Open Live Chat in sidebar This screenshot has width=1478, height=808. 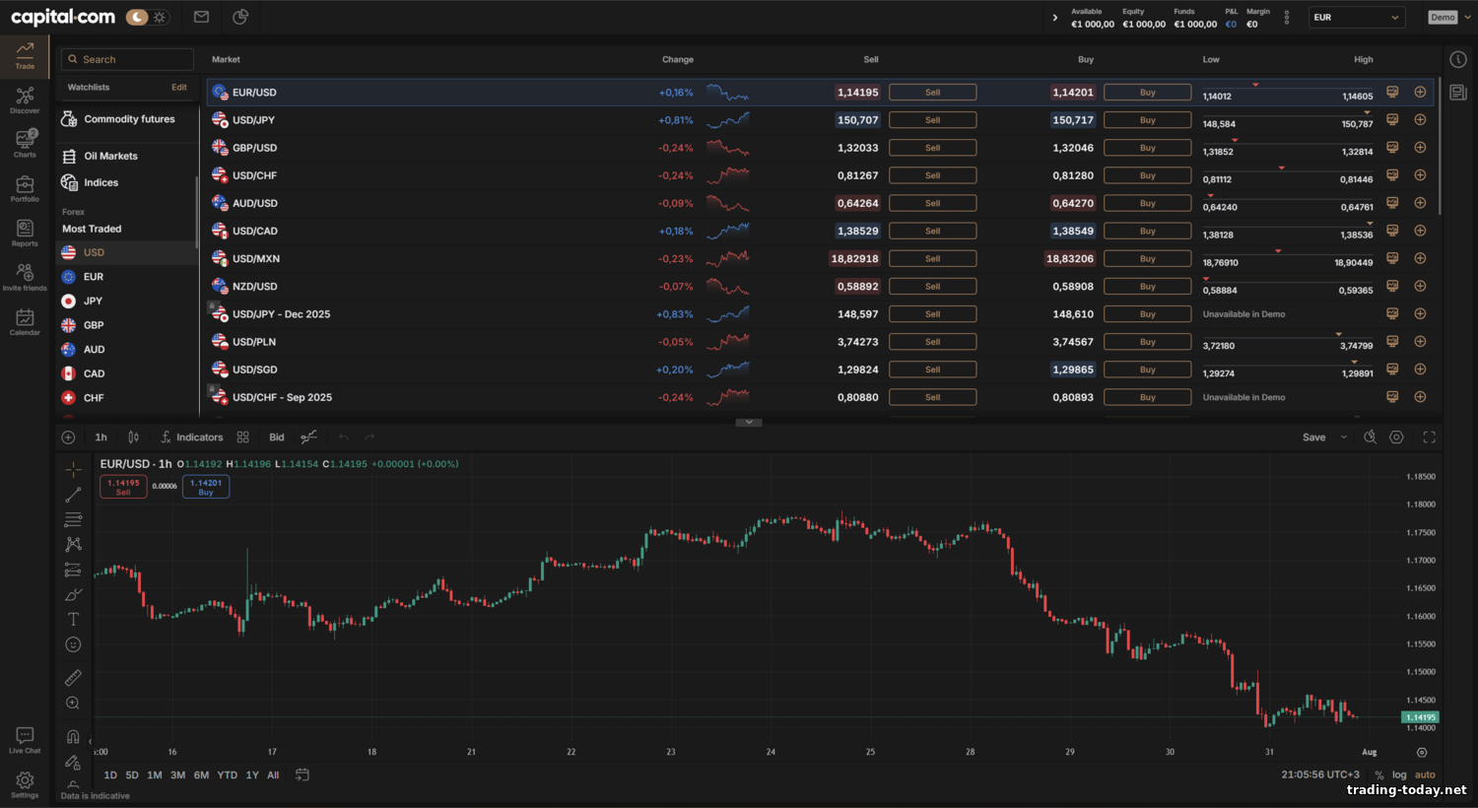pos(25,740)
